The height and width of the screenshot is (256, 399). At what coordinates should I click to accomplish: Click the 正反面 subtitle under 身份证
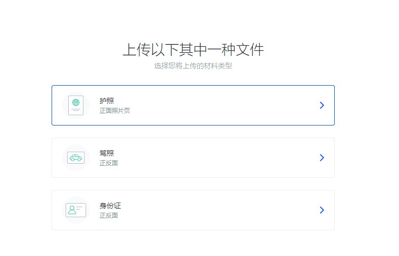109,215
